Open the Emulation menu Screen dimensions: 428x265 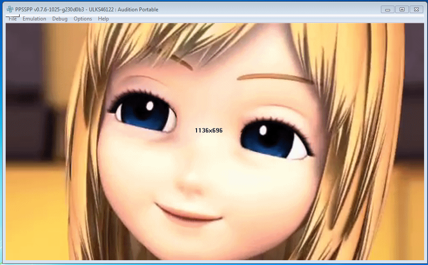coord(34,19)
